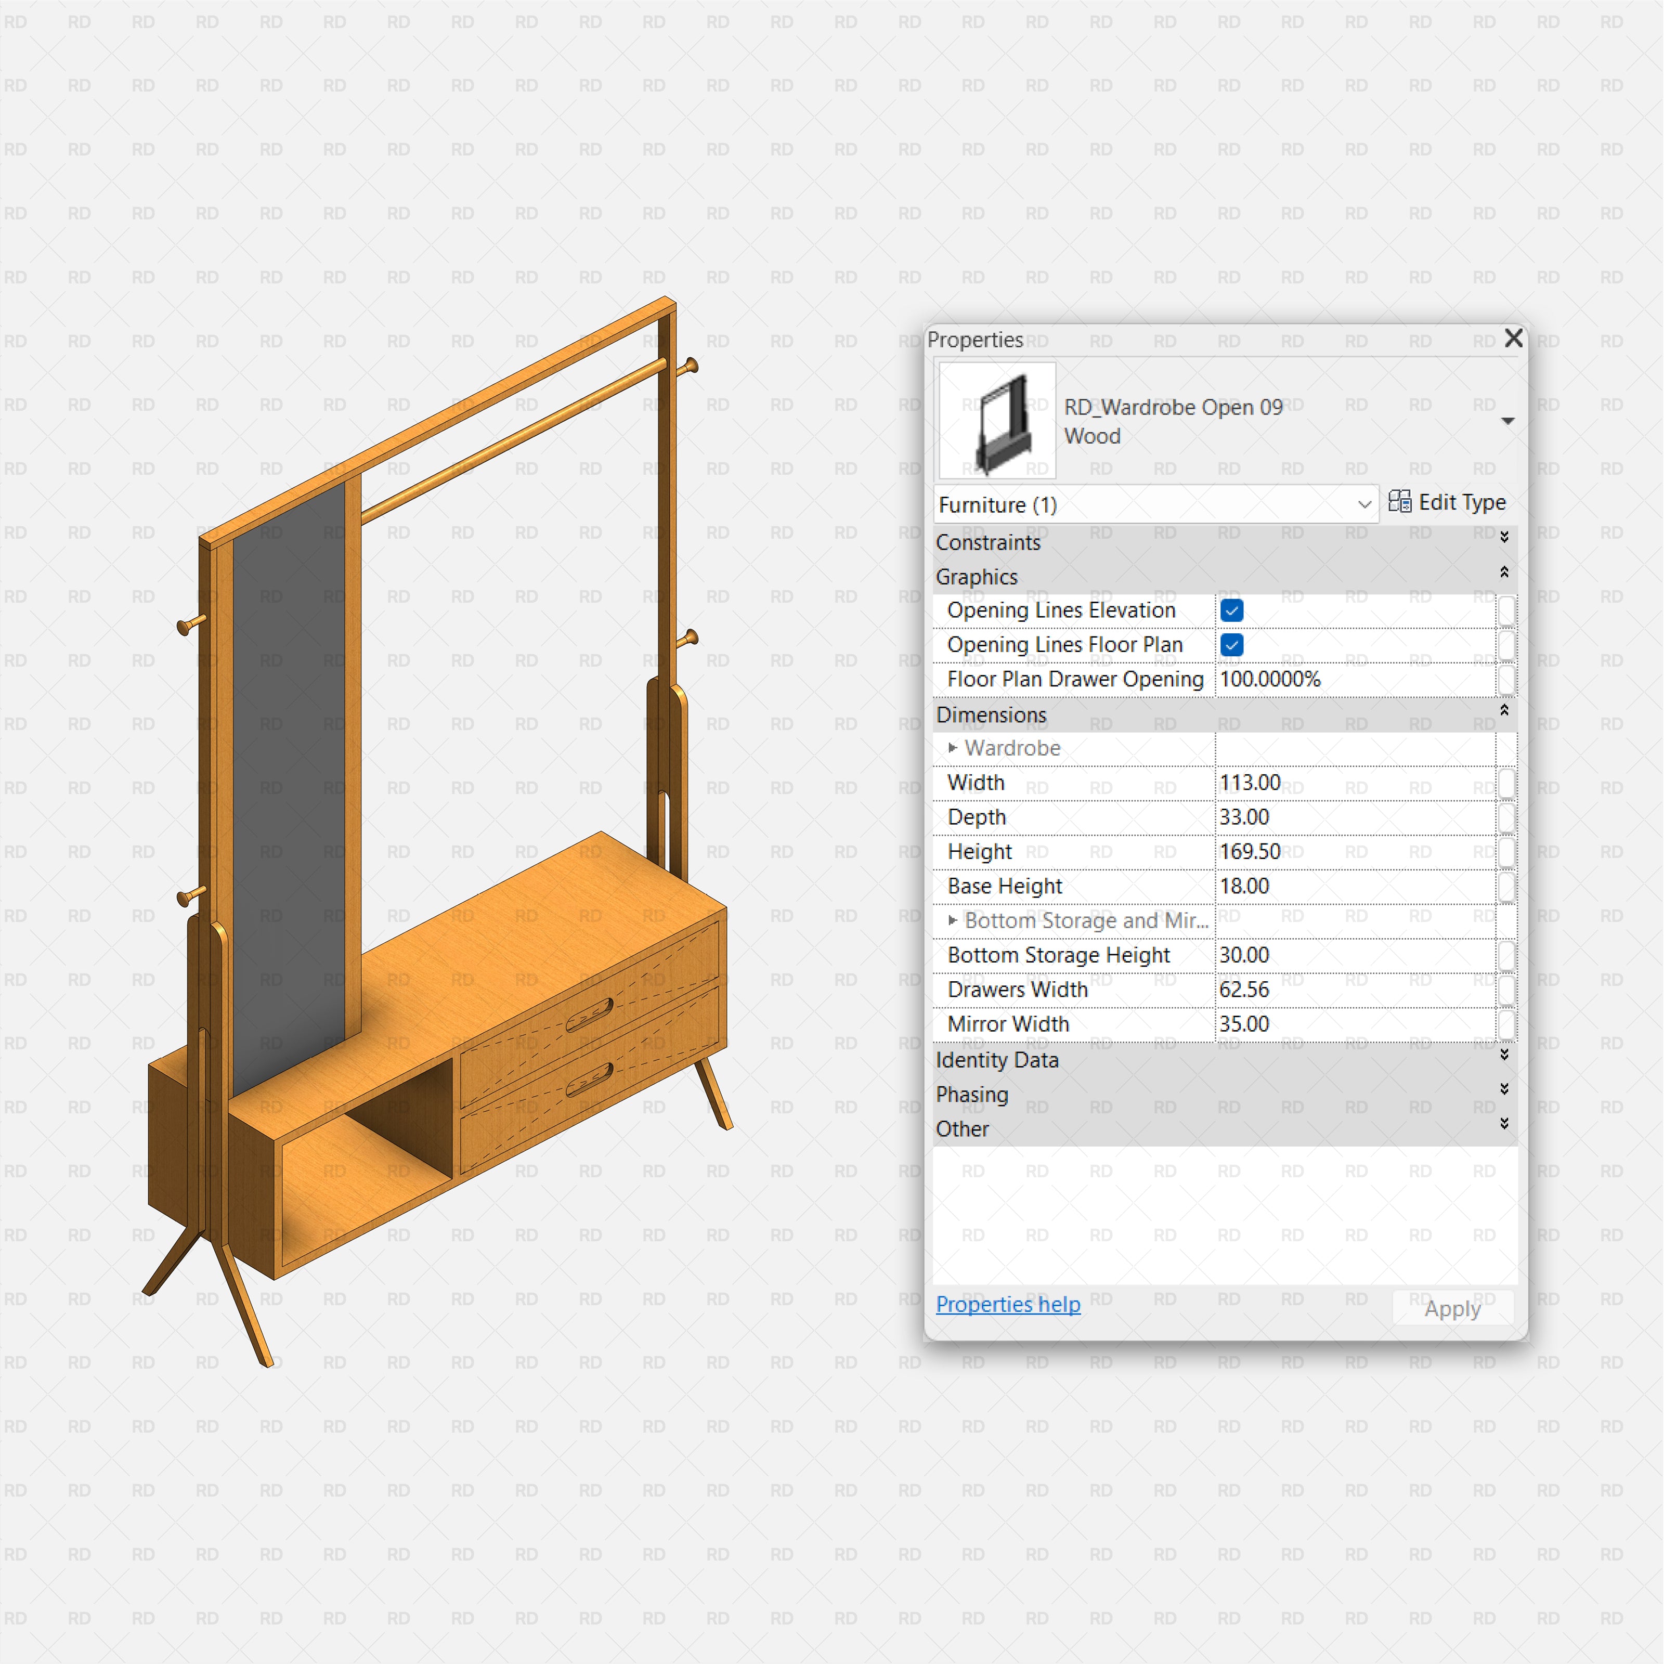This screenshot has width=1664, height=1664.
Task: Expand the Wardrobe dimensions group
Action: [954, 748]
